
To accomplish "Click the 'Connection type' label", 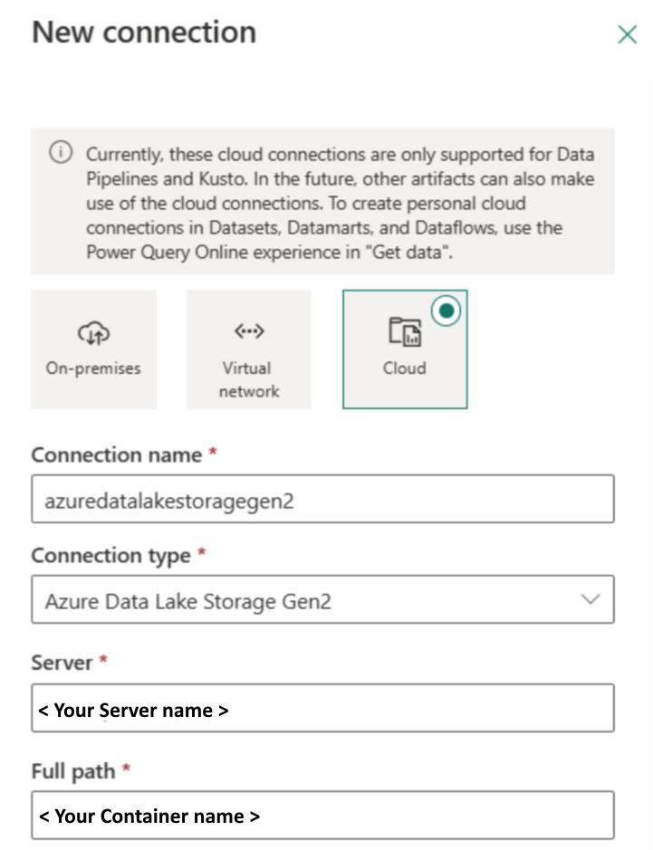I will pyautogui.click(x=111, y=556).
